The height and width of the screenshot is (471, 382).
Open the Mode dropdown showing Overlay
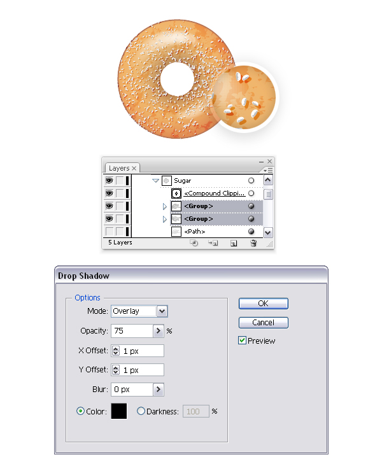pyautogui.click(x=162, y=311)
